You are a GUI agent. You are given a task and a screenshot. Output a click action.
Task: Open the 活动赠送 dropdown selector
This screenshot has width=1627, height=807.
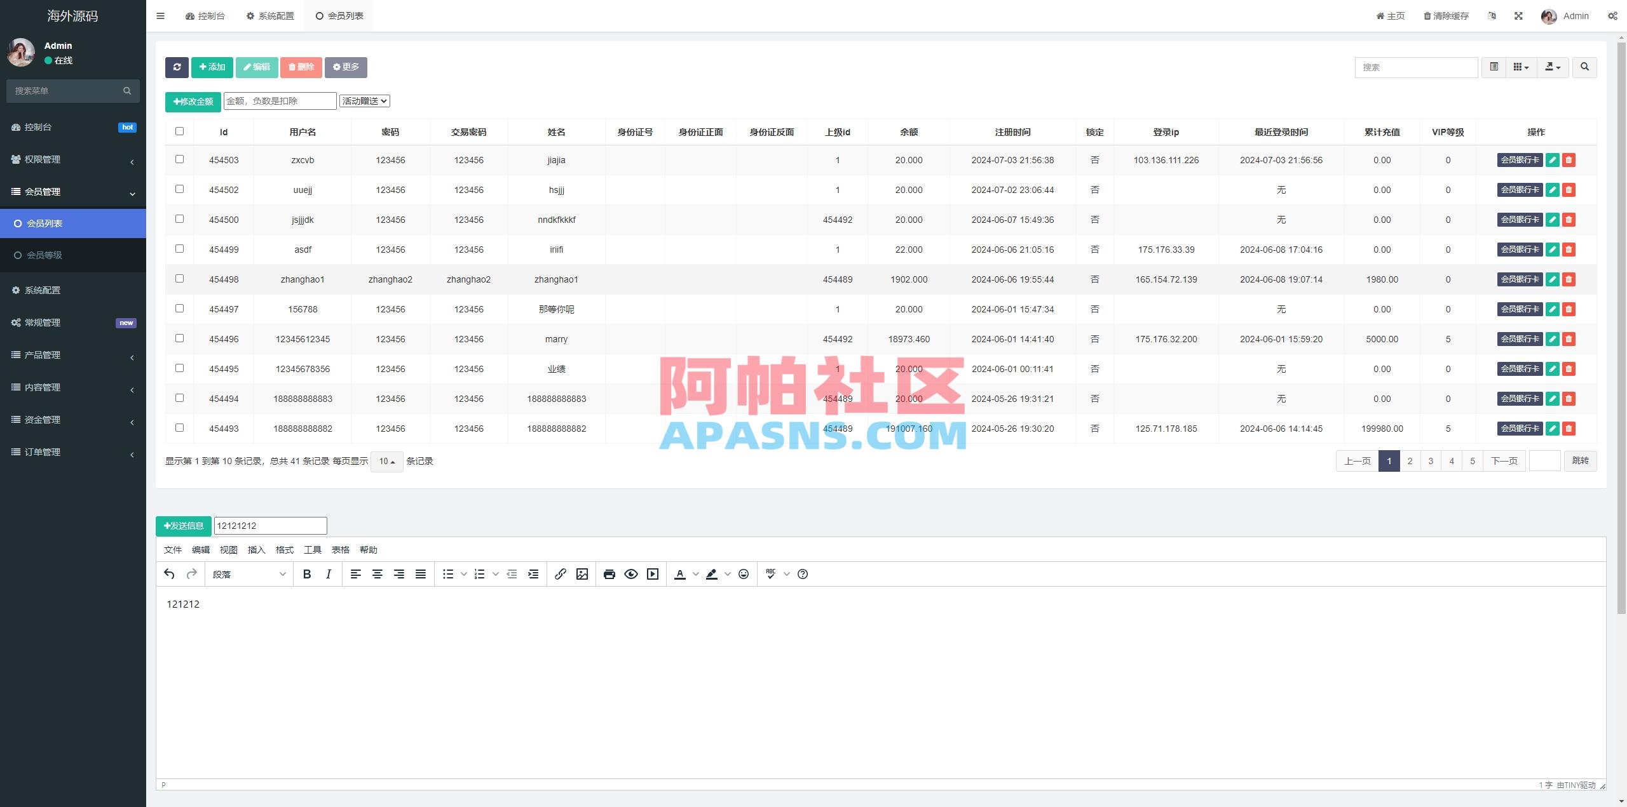pos(365,100)
